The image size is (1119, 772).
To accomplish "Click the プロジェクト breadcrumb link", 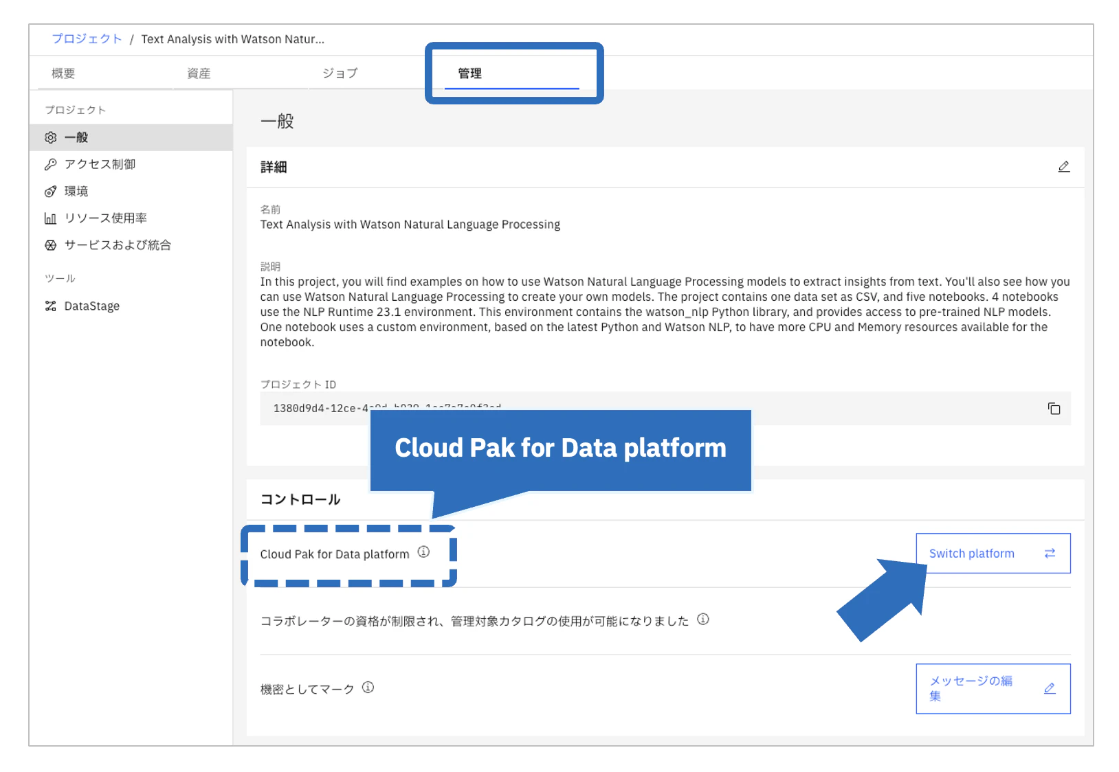I will (x=87, y=39).
